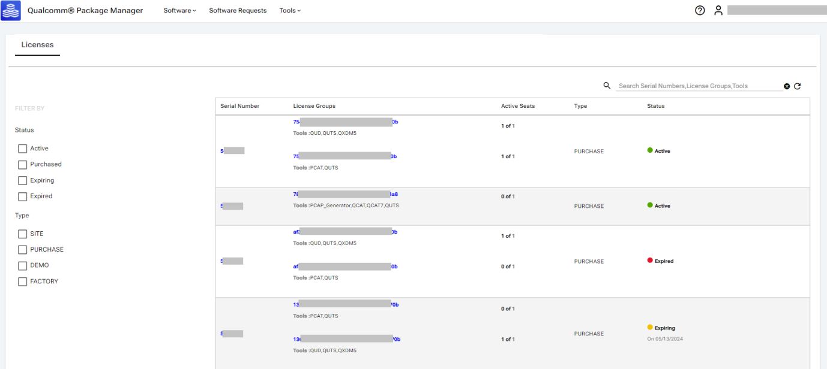This screenshot has width=827, height=369.
Task: Clear the search with the X icon
Action: click(x=787, y=86)
